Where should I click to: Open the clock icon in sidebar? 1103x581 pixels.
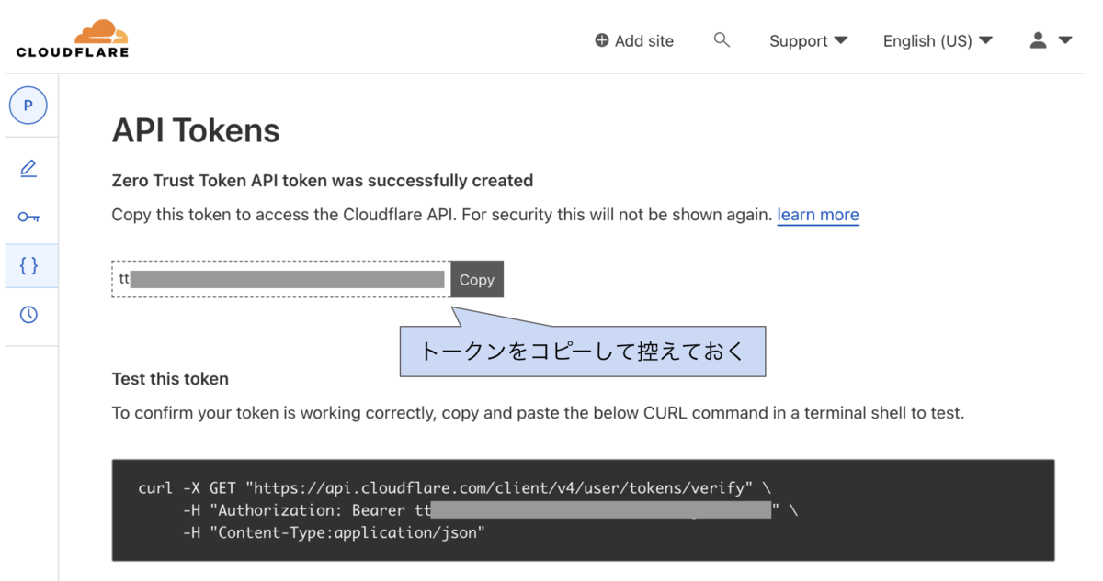(x=28, y=315)
